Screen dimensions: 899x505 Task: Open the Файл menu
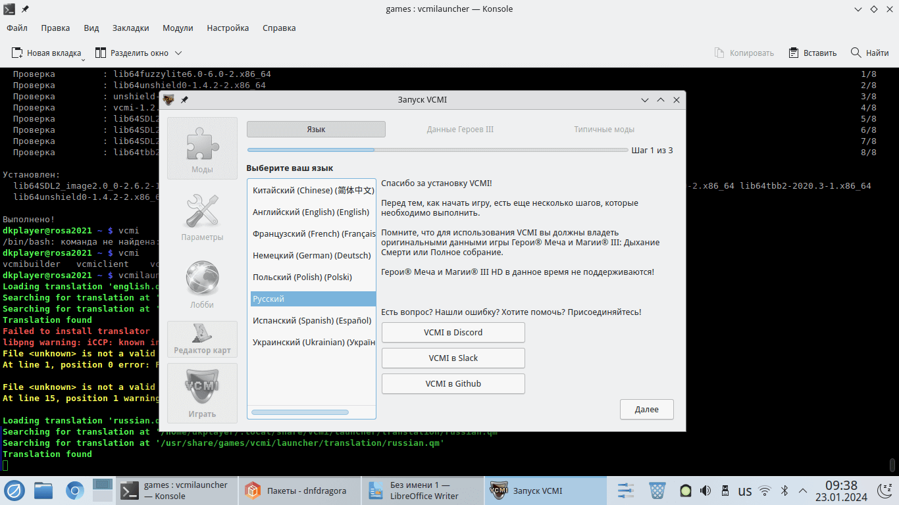pos(17,28)
